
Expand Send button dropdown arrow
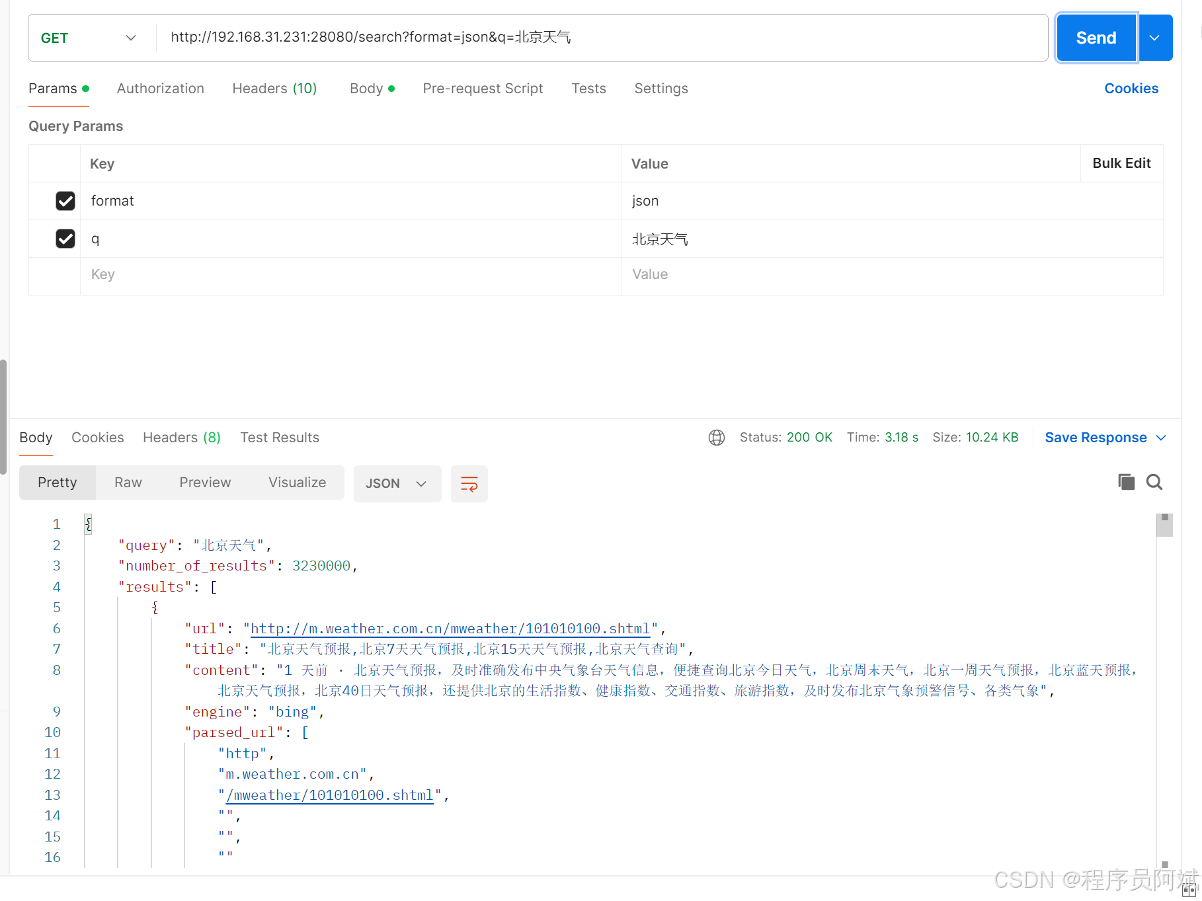[1155, 38]
